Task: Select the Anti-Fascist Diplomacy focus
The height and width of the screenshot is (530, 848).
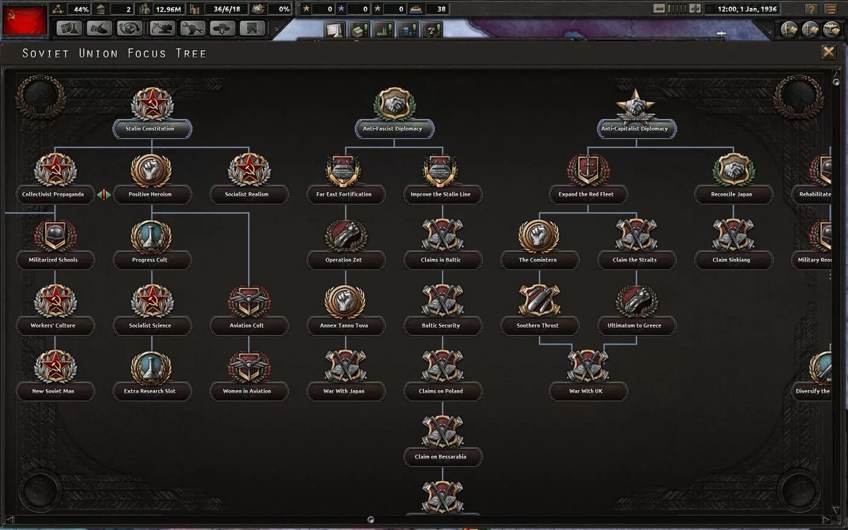Action: coord(394,113)
